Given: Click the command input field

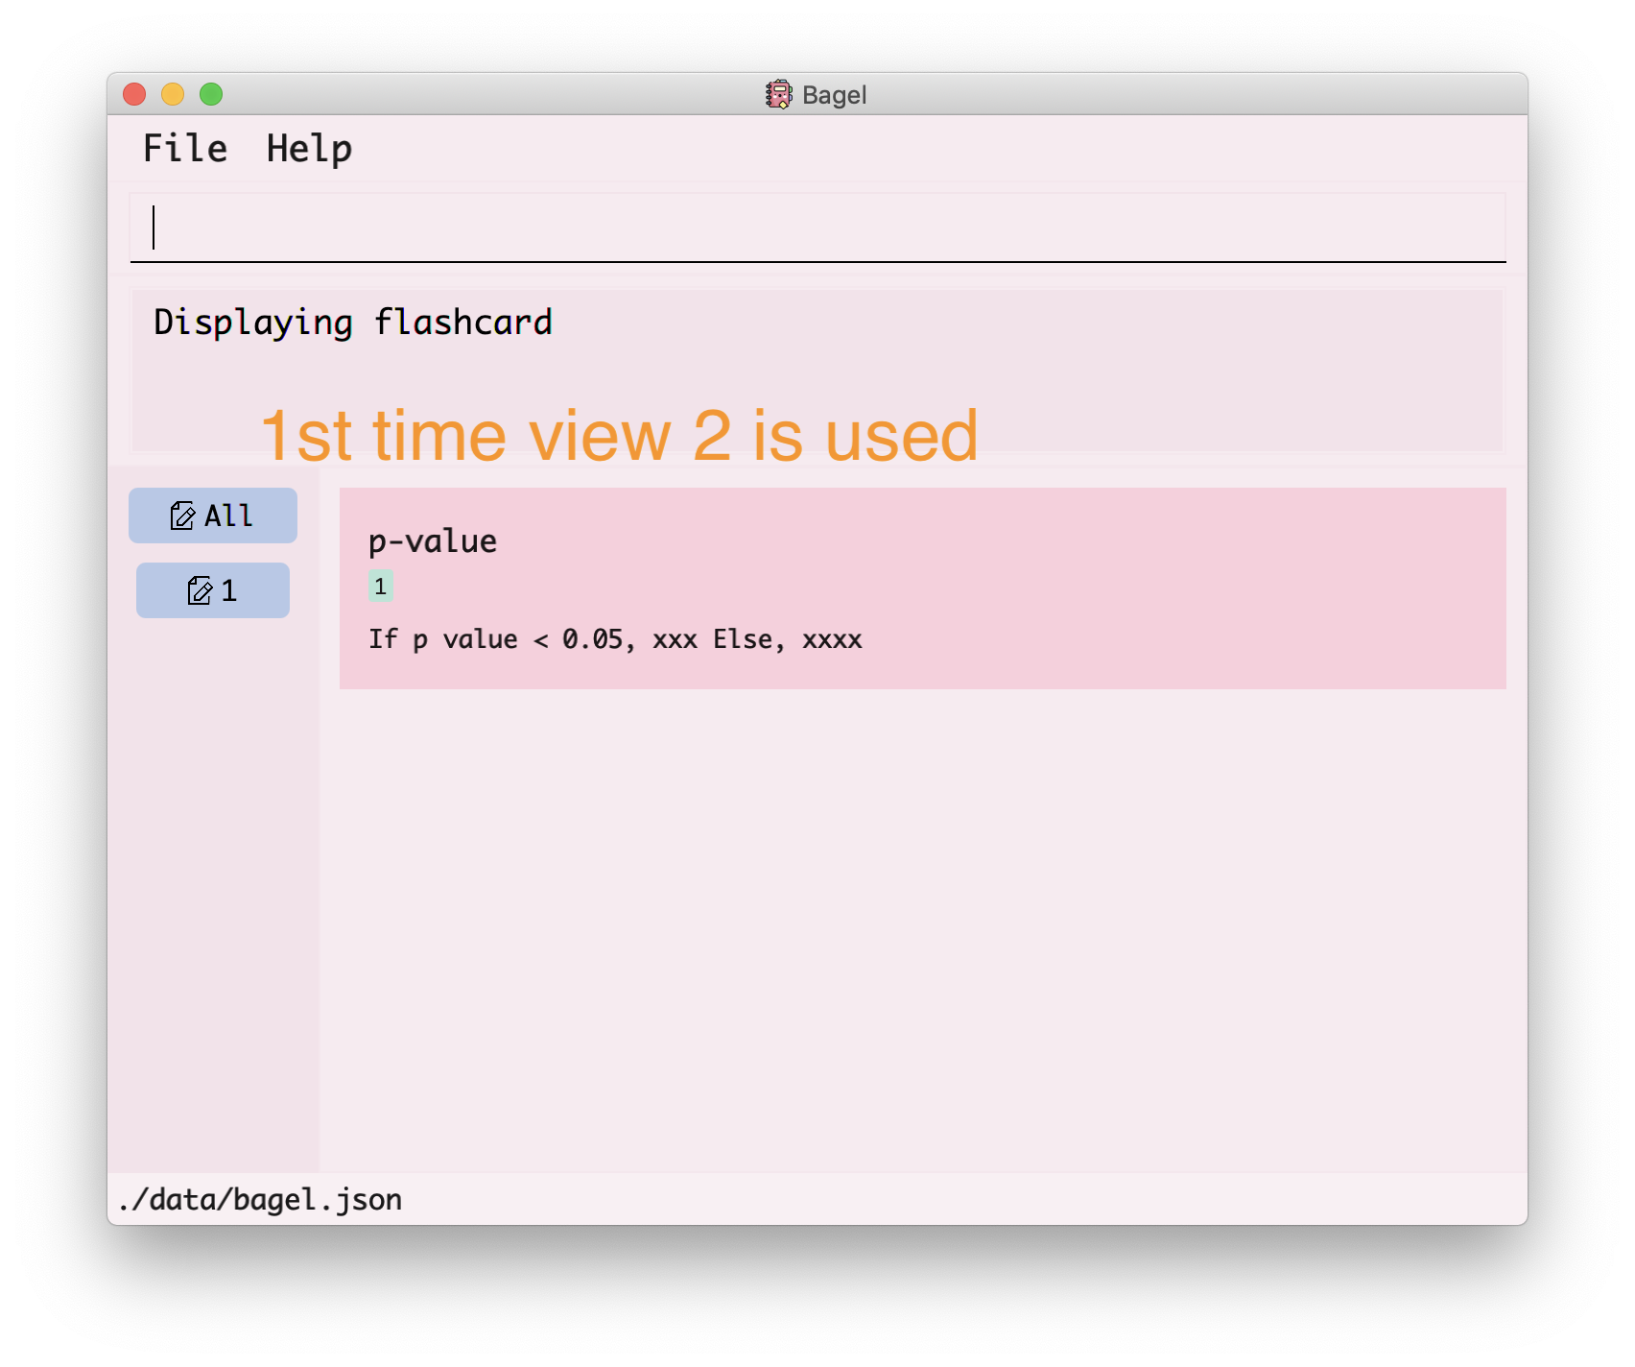Looking at the screenshot, I should (x=817, y=228).
